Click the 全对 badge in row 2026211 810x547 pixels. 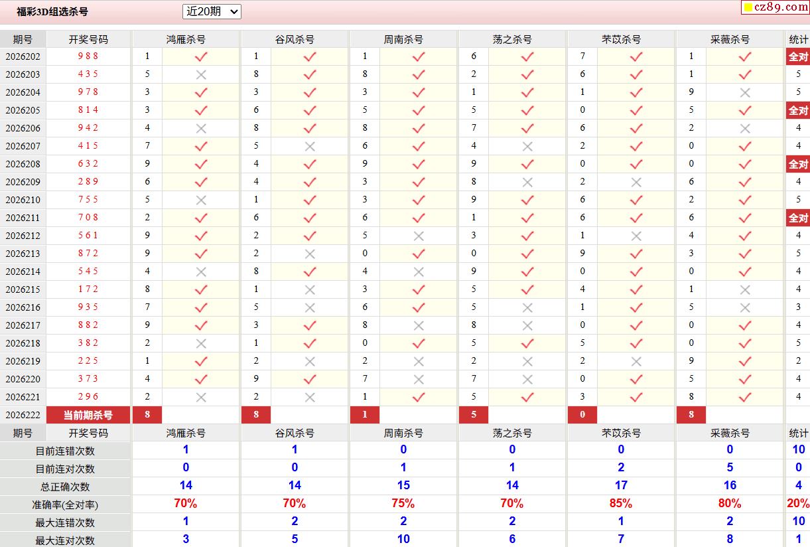click(798, 218)
